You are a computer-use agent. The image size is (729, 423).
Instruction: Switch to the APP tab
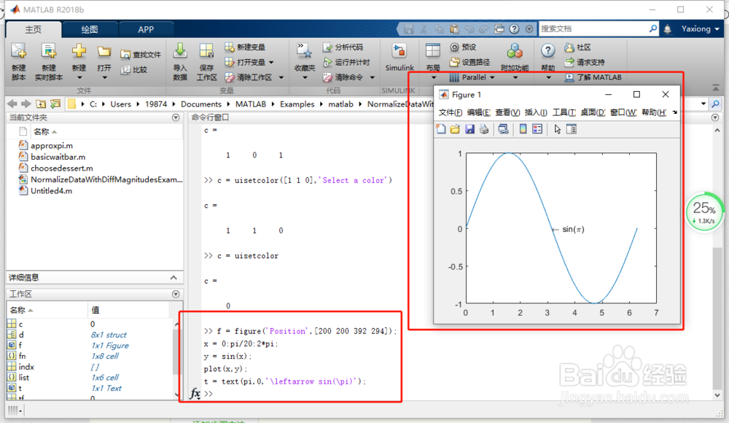(146, 29)
